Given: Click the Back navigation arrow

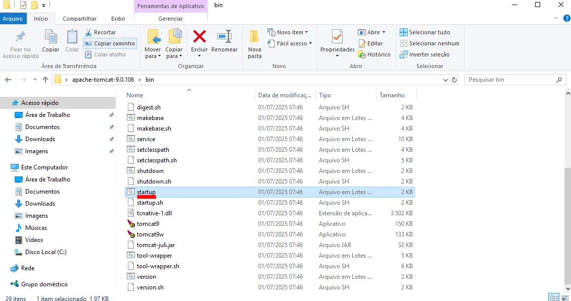Looking at the screenshot, I should click(x=8, y=80).
